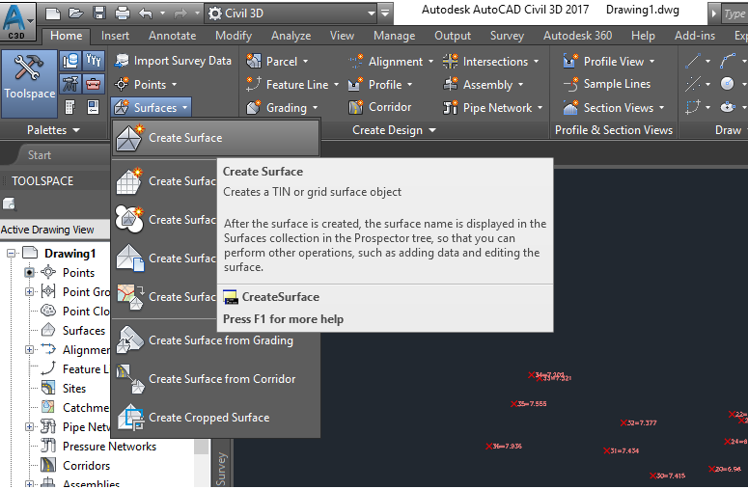Click the Redo arrow icon
The image size is (748, 489).
tap(180, 14)
